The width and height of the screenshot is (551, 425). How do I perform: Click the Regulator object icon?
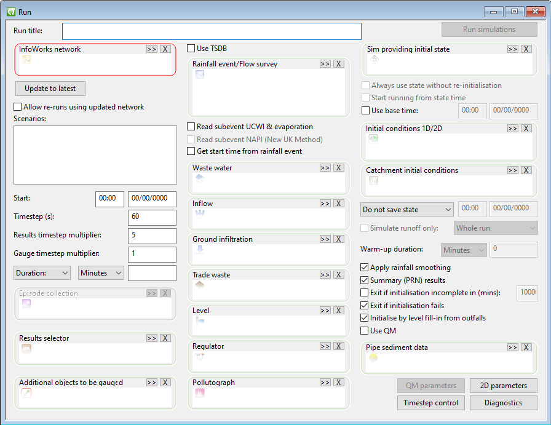[x=200, y=357]
